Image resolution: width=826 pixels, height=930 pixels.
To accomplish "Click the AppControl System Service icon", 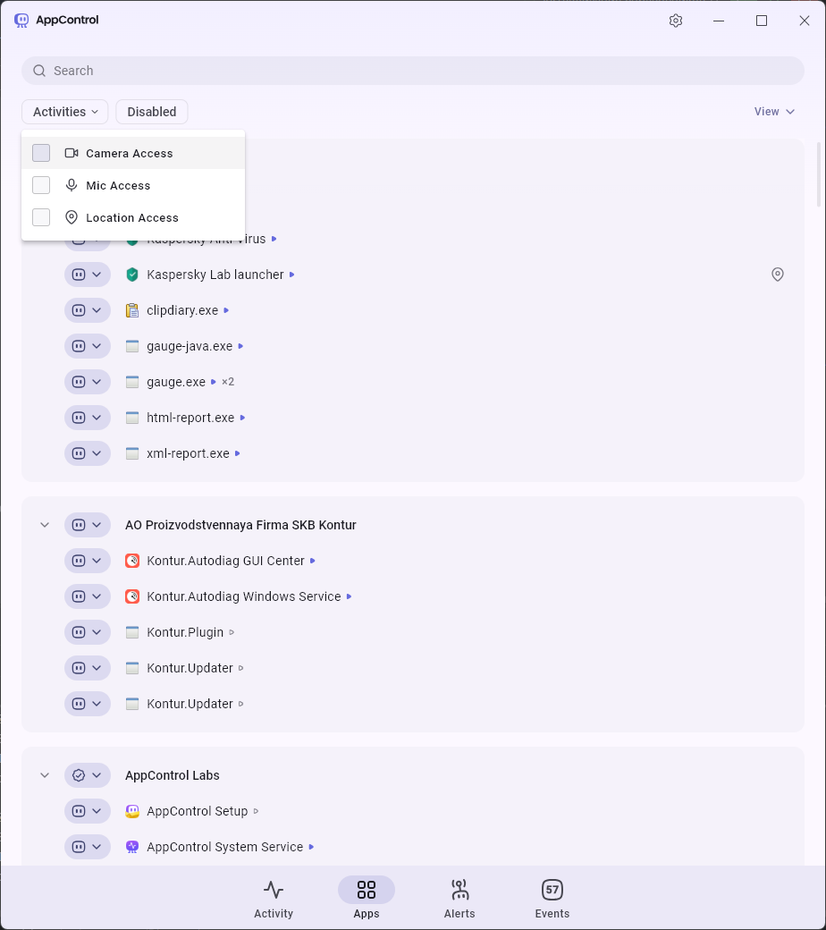I will click(x=132, y=847).
